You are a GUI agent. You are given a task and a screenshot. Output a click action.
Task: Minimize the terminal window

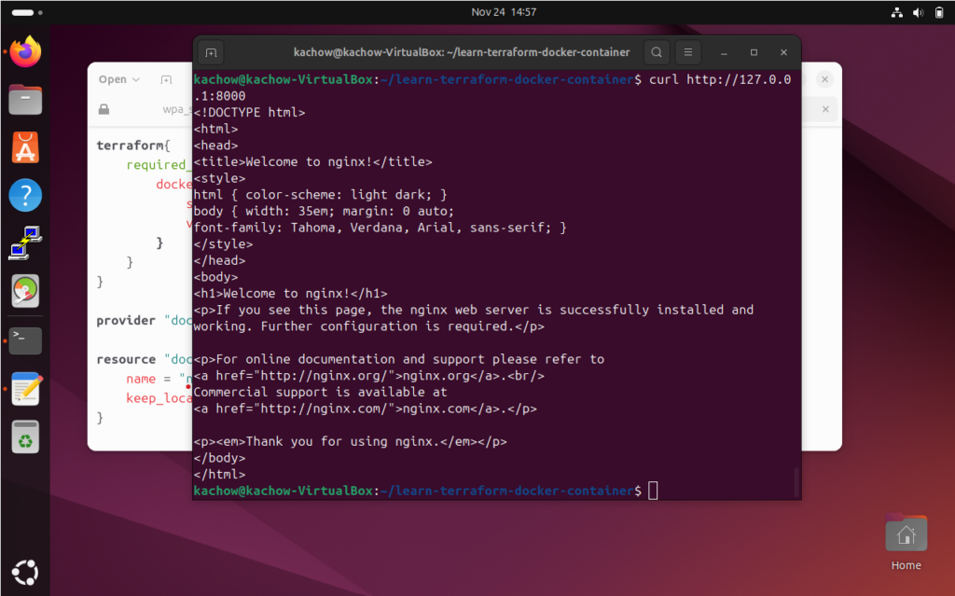click(x=724, y=53)
